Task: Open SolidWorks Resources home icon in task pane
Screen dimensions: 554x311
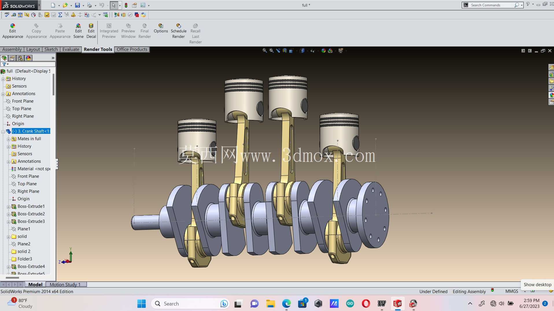Action: click(551, 68)
